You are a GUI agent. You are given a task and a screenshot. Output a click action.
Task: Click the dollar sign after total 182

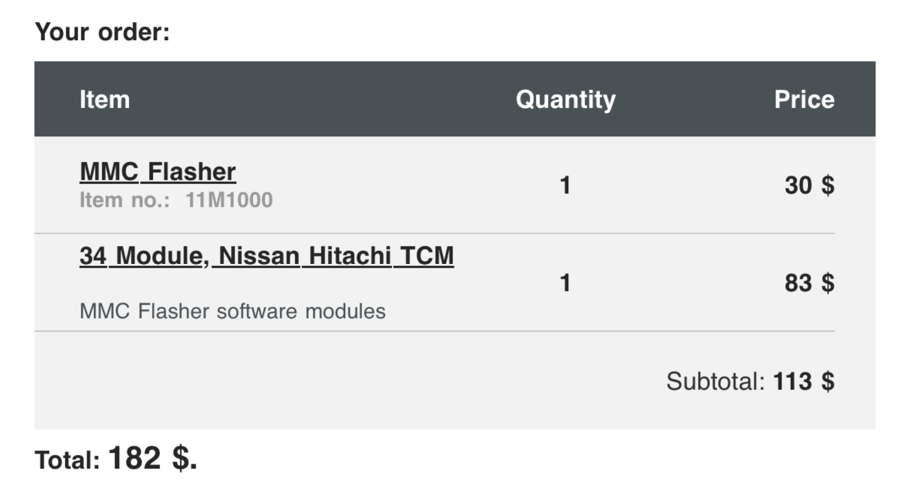(181, 458)
